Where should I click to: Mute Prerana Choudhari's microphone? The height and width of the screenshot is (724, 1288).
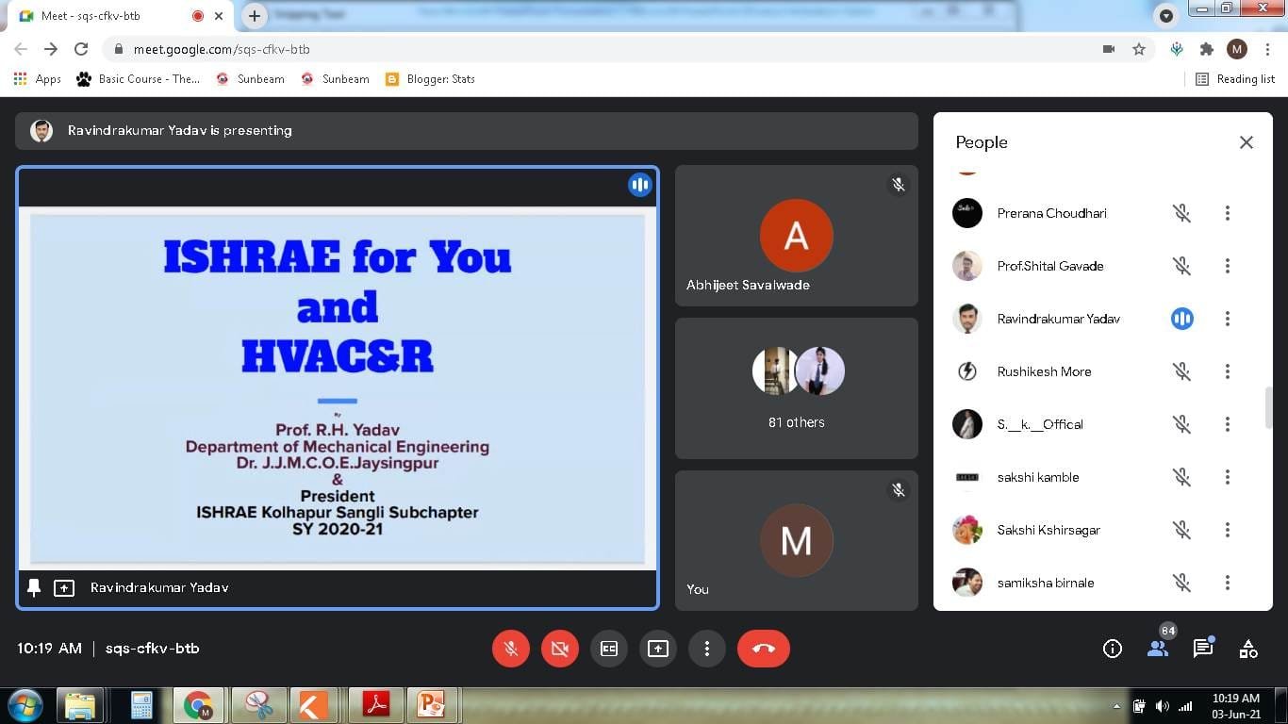pyautogui.click(x=1181, y=213)
